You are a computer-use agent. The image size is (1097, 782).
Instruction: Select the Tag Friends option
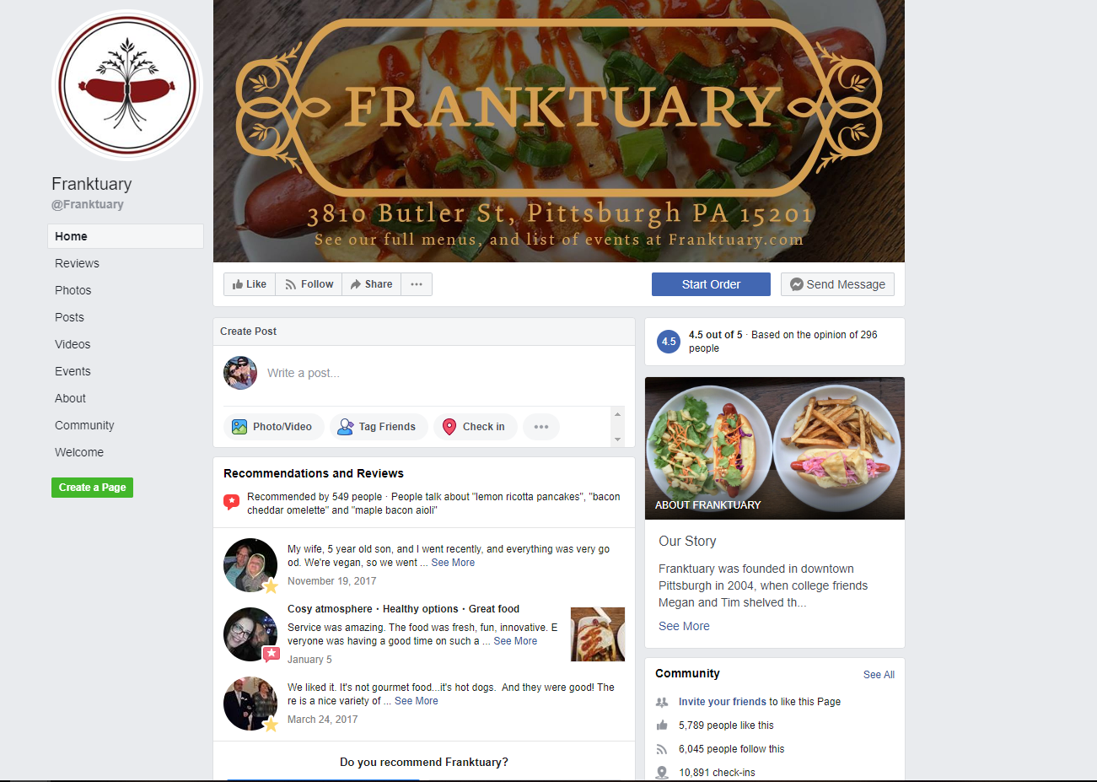coord(379,427)
